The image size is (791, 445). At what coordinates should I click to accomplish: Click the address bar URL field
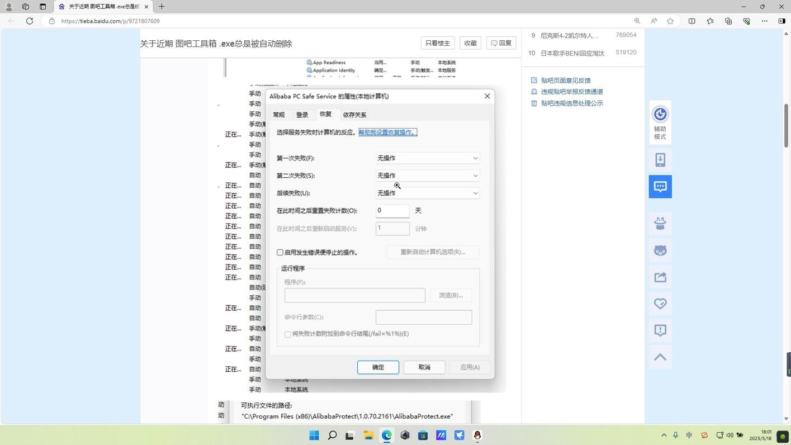pos(335,21)
